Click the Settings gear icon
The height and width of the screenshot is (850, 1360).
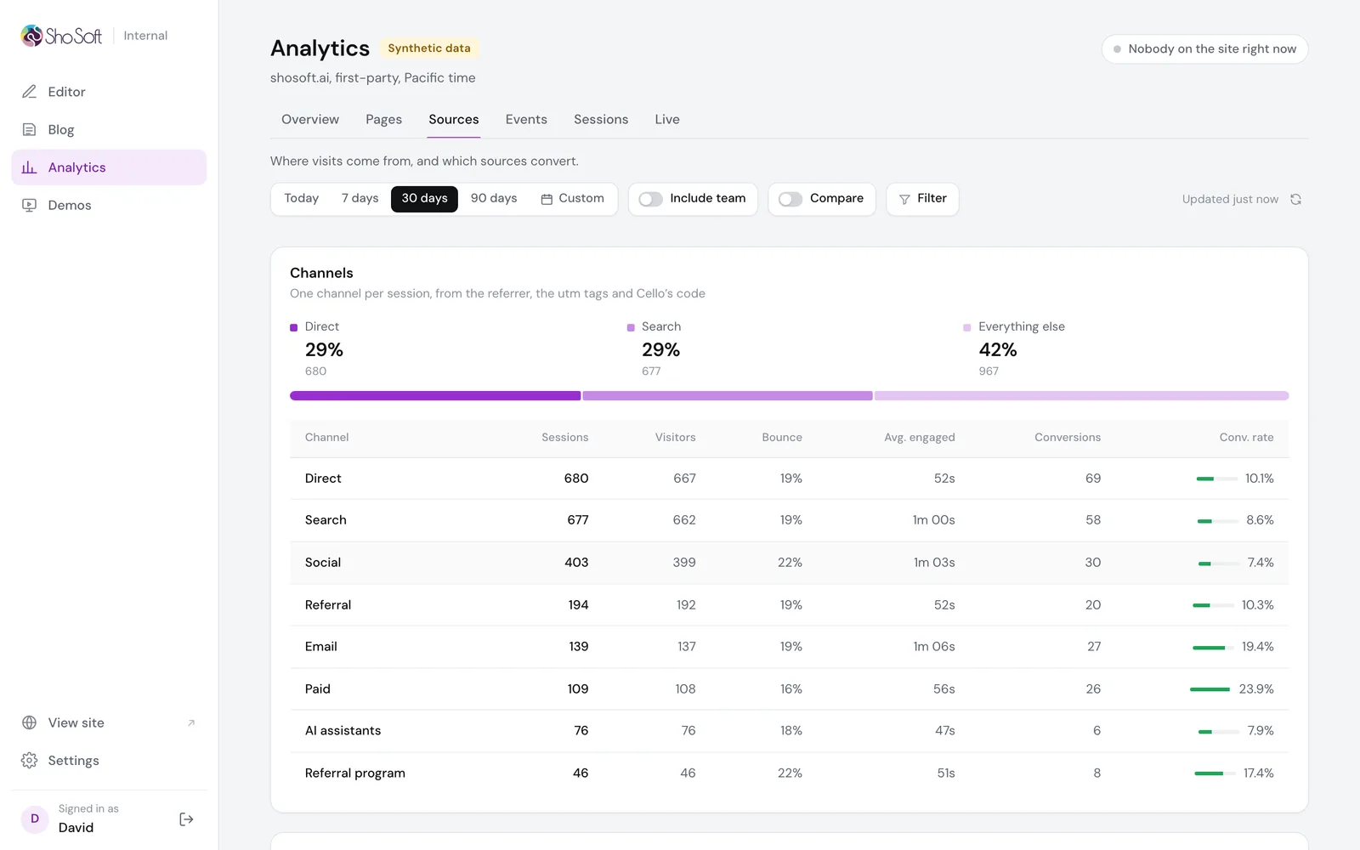tap(29, 761)
